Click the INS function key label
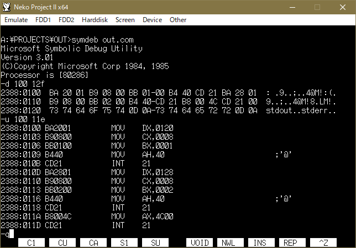The width and height of the screenshot is (356, 248). (261, 243)
